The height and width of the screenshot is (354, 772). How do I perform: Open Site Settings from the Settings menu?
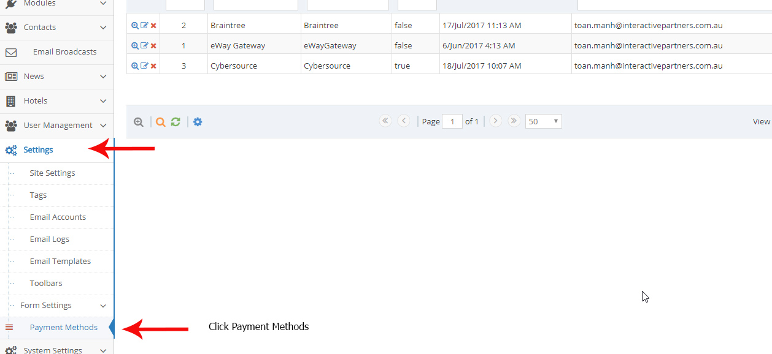(53, 173)
